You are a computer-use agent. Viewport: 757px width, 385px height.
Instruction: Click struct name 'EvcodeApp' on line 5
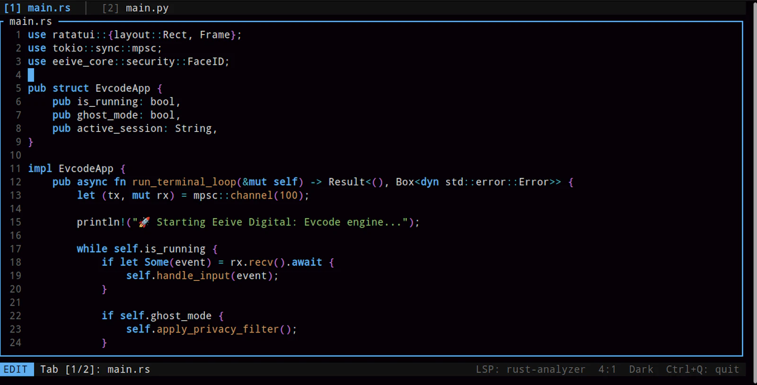(x=123, y=88)
